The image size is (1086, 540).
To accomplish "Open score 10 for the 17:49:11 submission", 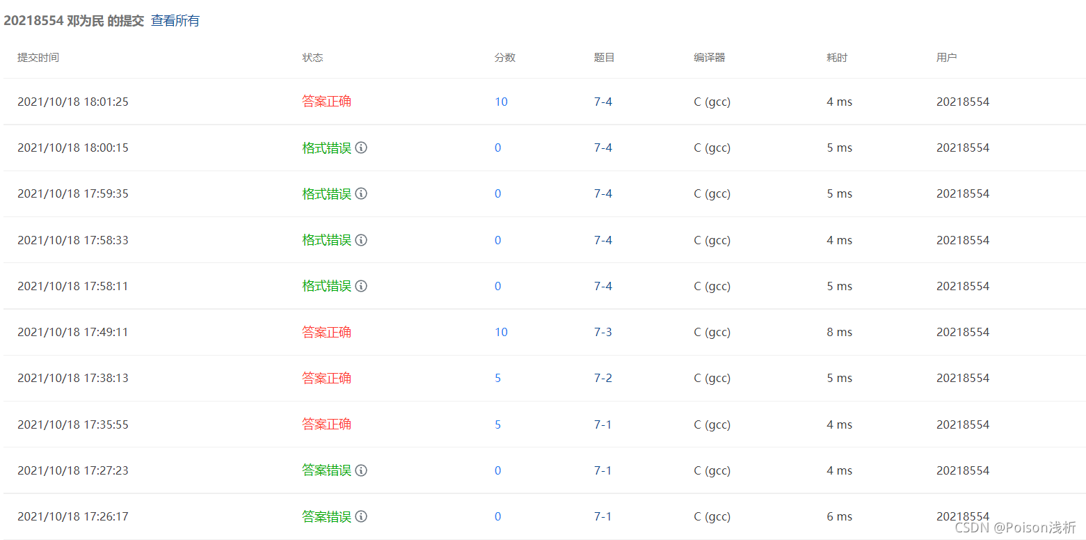I will 501,332.
